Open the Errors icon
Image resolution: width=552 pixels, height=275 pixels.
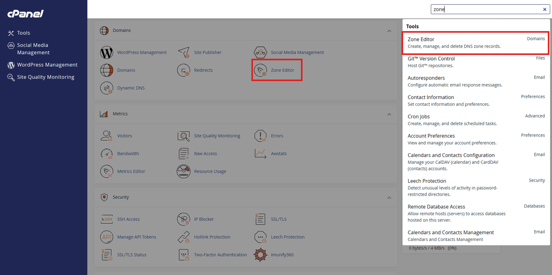click(260, 136)
